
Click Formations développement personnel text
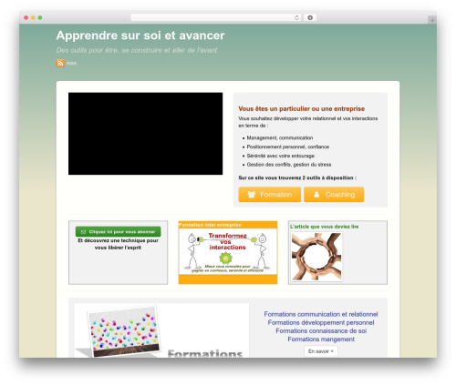point(321,322)
